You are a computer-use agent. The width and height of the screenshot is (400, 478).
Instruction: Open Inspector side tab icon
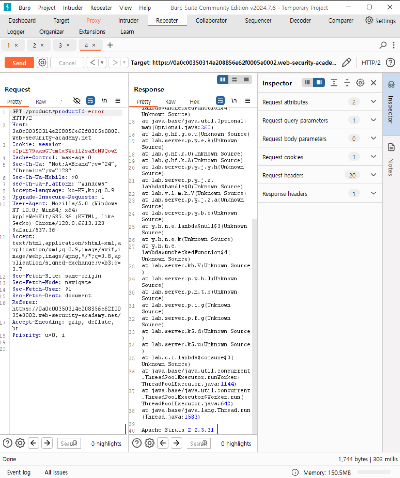click(391, 84)
